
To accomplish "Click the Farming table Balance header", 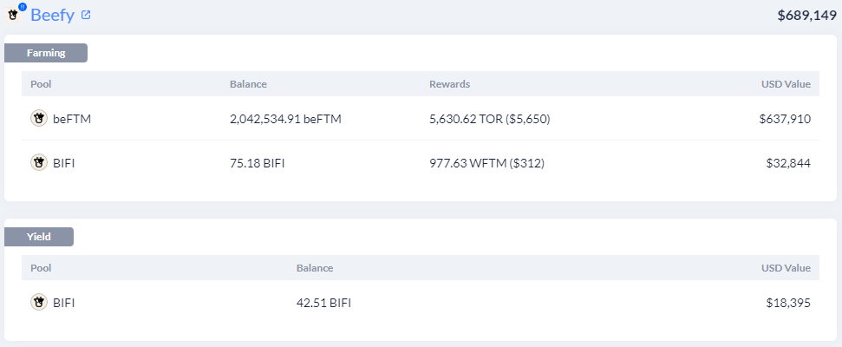I will pyautogui.click(x=248, y=84).
